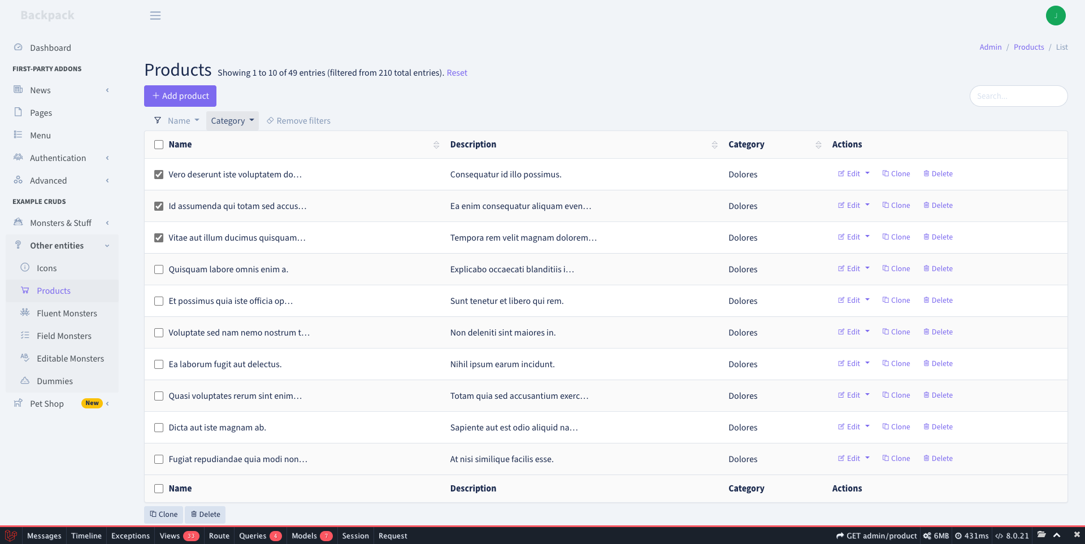This screenshot has width=1085, height=544.
Task: Clone the 'Fugiat repudiandae quia' row
Action: (896, 458)
